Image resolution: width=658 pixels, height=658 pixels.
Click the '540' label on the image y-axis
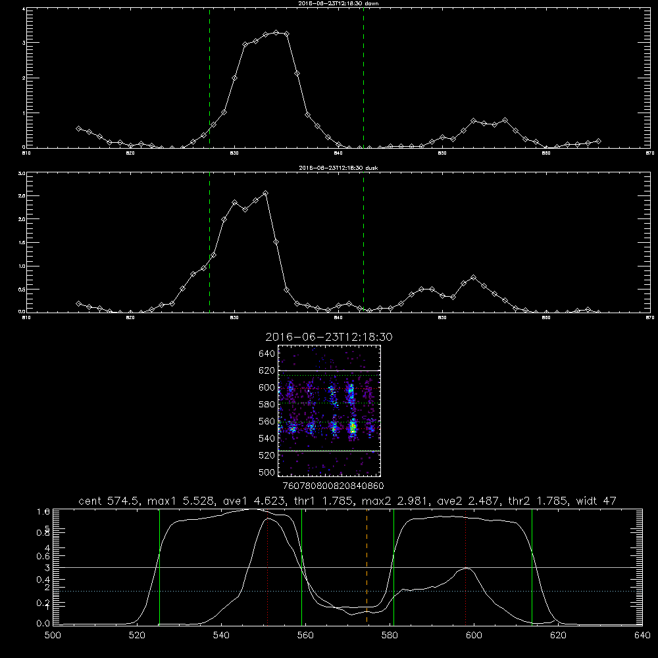[267, 438]
